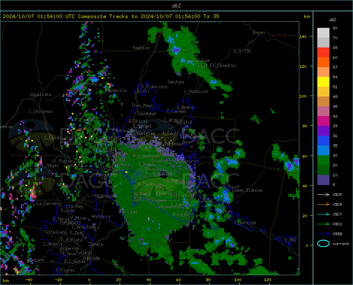This screenshot has width=353, height=285.
Task: Click the 'TUPUNGATO' map label
Action: 70,223
